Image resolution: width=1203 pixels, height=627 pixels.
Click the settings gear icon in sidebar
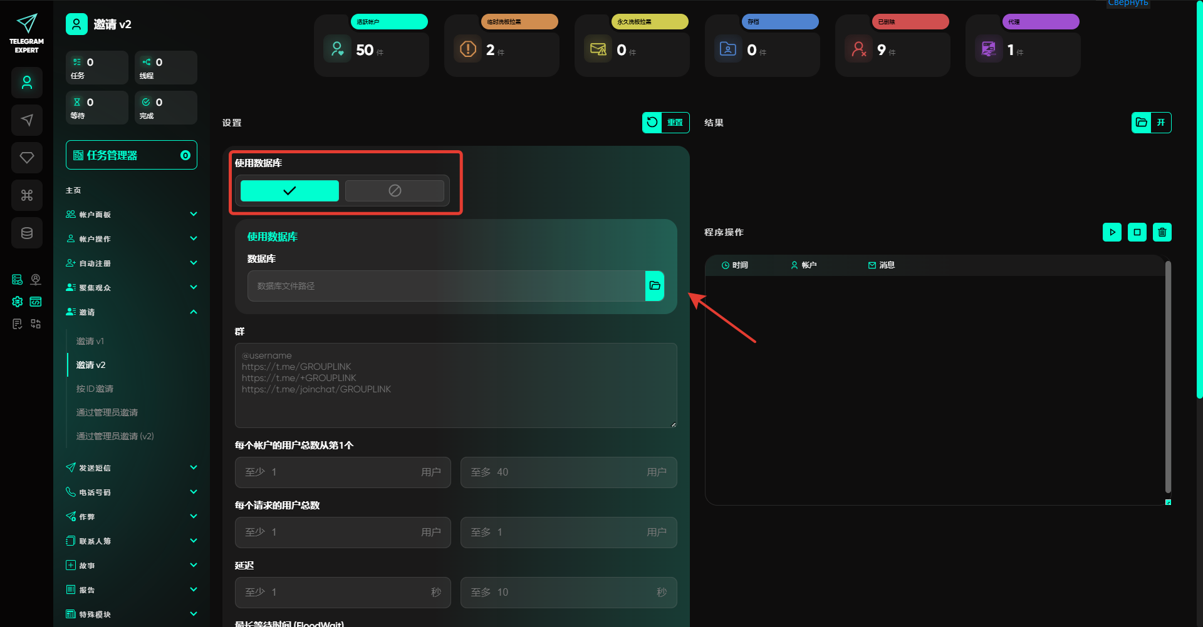tap(18, 302)
